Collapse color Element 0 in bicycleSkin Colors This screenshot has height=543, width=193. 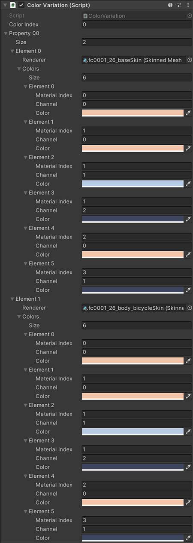(25, 334)
